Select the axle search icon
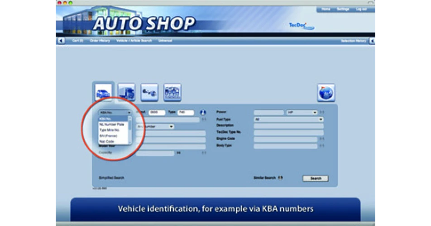This screenshot has width=431, height=226. pos(149,92)
